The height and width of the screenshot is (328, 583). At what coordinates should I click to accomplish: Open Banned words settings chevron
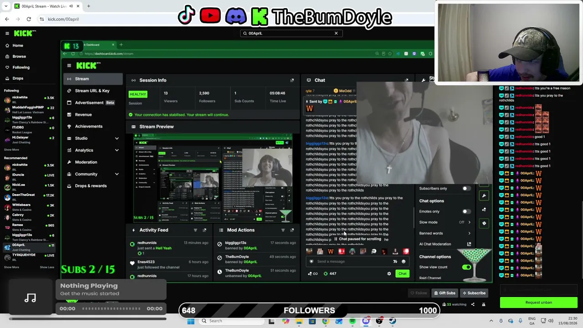[x=469, y=233]
